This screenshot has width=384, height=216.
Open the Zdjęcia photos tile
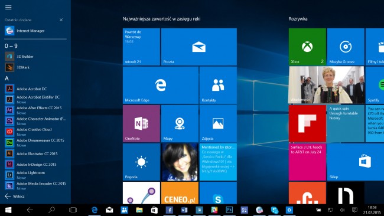218,123
